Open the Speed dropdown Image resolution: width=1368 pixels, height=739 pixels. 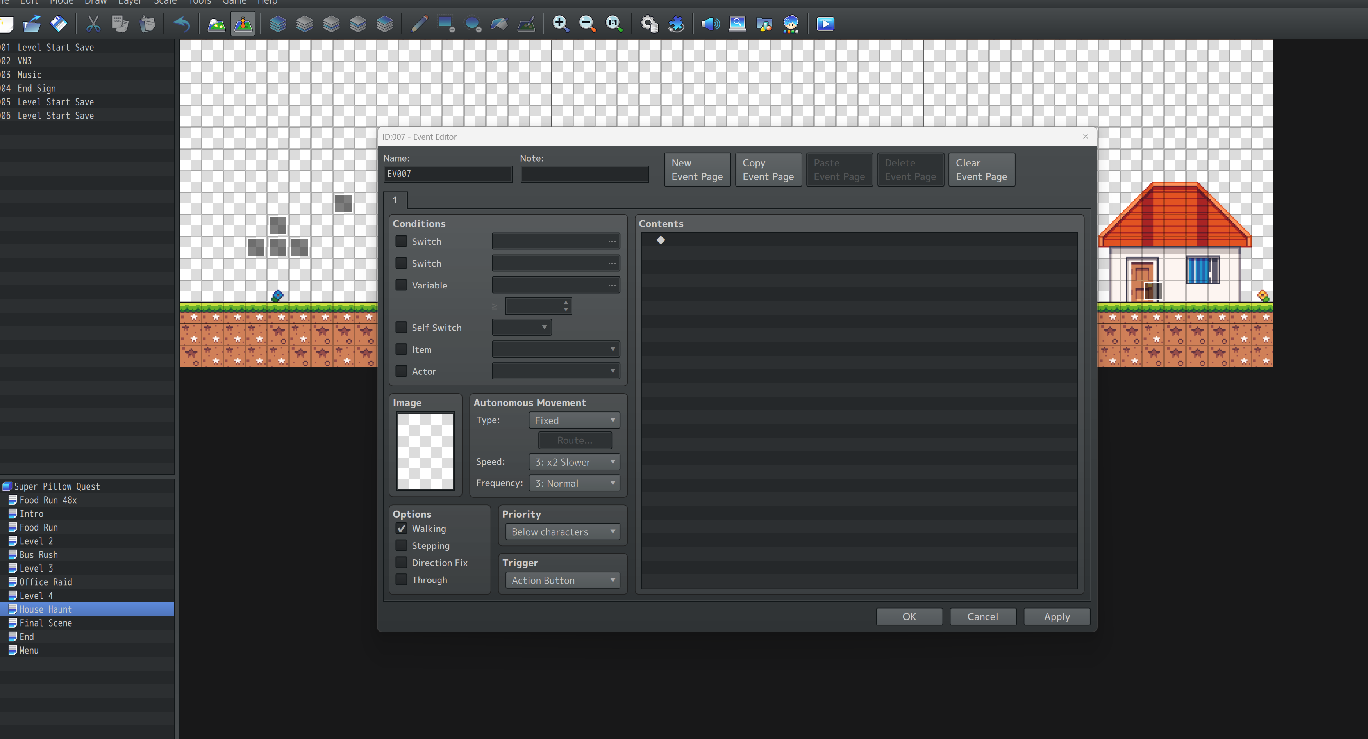[574, 462]
